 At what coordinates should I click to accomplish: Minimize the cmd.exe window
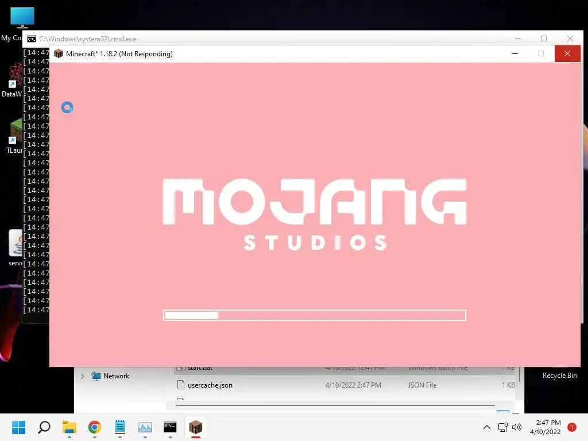click(x=518, y=38)
